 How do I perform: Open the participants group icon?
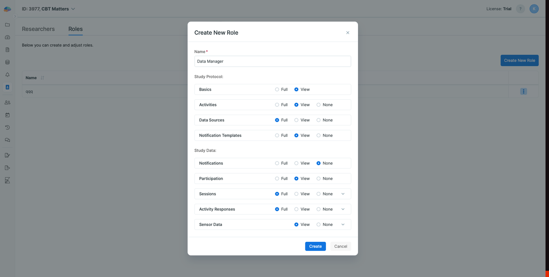click(7, 102)
